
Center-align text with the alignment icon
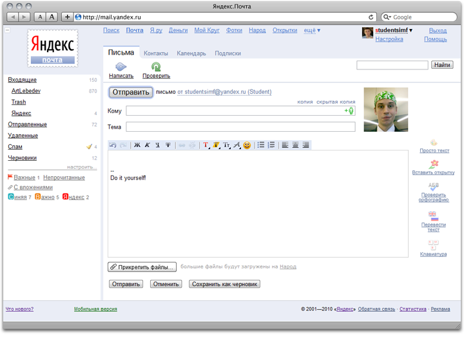295,145
